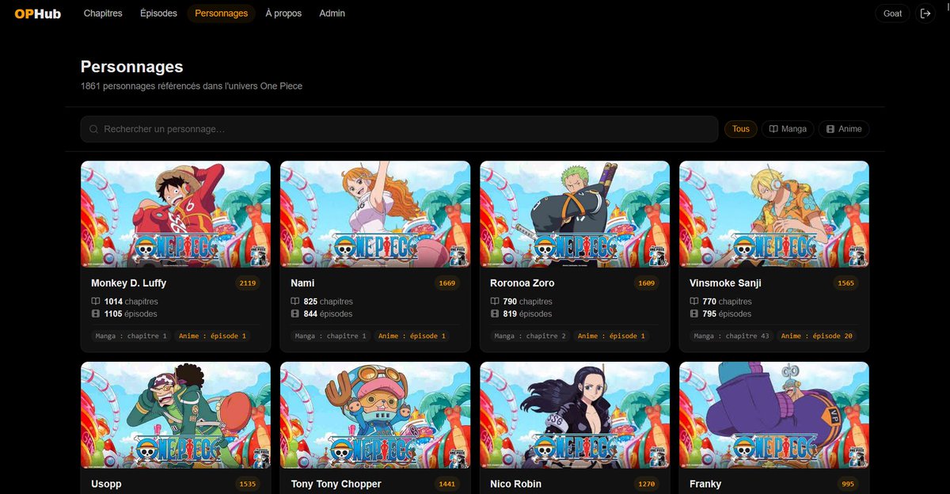Click the Nico Robin name

coord(517,484)
